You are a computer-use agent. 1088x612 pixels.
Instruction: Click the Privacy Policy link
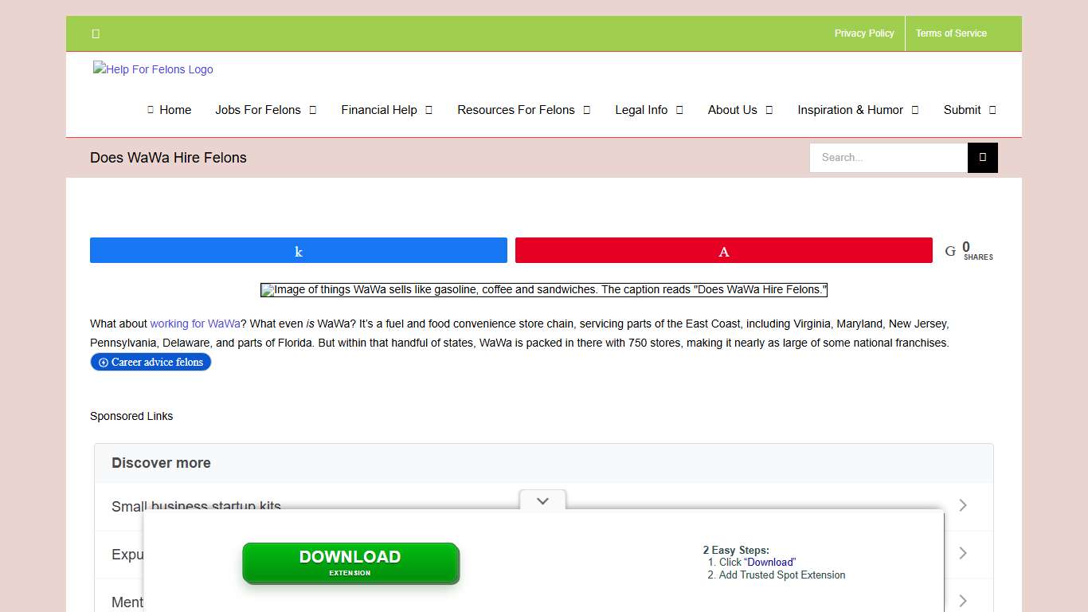coord(863,33)
